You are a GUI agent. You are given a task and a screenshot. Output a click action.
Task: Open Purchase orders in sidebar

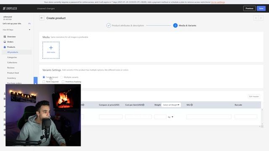tap(14, 83)
